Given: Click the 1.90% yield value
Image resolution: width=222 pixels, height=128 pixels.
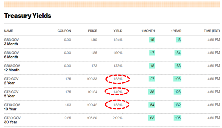Looking at the screenshot, I should tap(118, 53).
